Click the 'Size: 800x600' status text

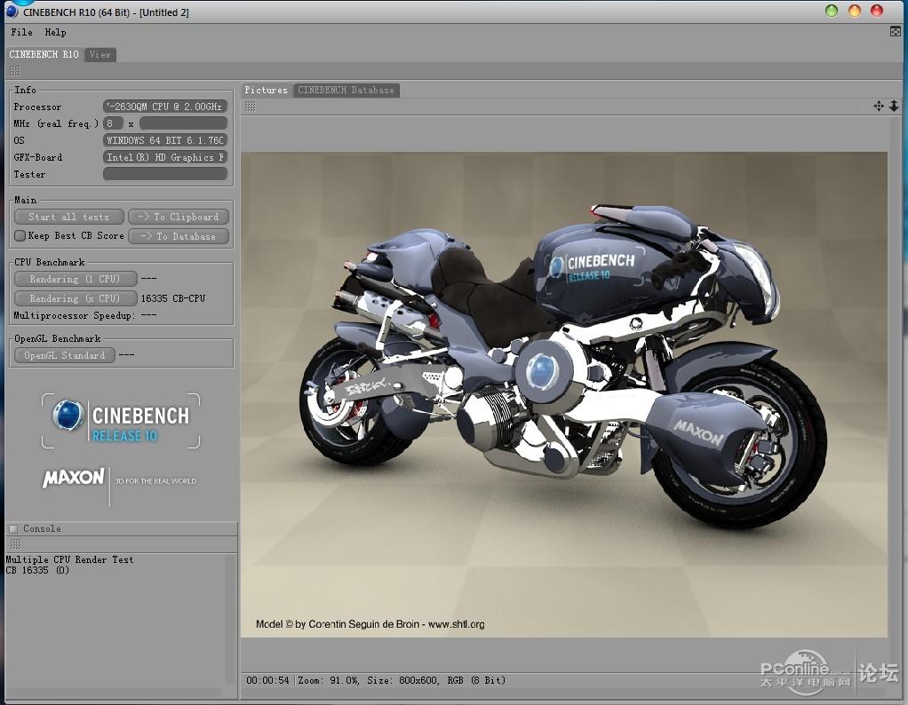[x=402, y=680]
